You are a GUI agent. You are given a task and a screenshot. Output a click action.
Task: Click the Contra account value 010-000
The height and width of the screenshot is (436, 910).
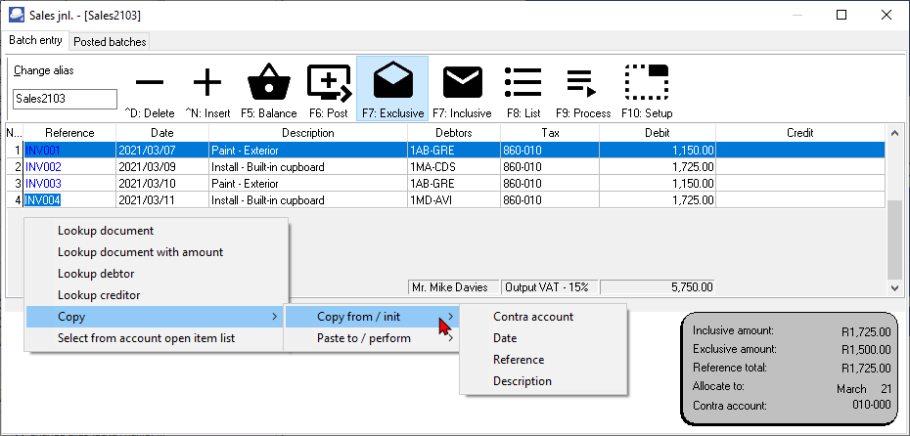click(x=871, y=406)
